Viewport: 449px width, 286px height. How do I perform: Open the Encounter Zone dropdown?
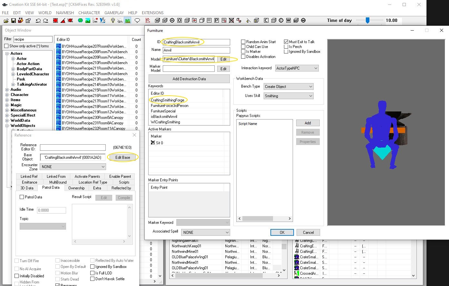pos(73,167)
